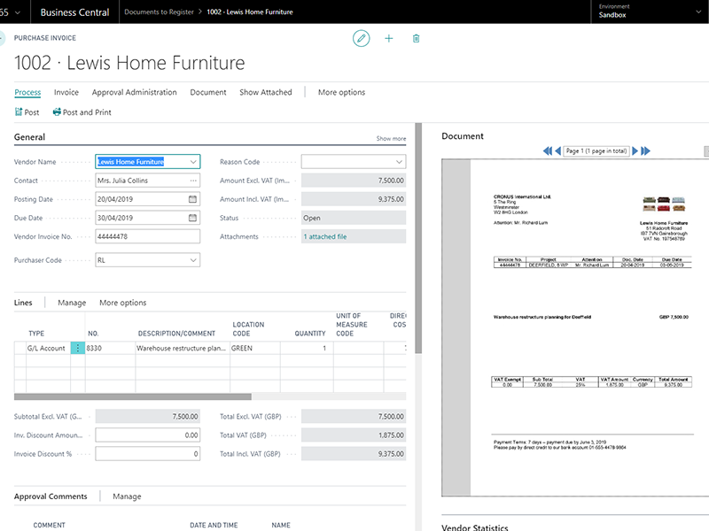Click the G/L Account type cell
Viewport: 709px width, 531px height.
coord(49,348)
